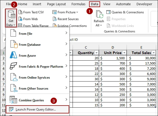158x116 pixels.
Task: Switch to the Insert tab
Action: 37,4
